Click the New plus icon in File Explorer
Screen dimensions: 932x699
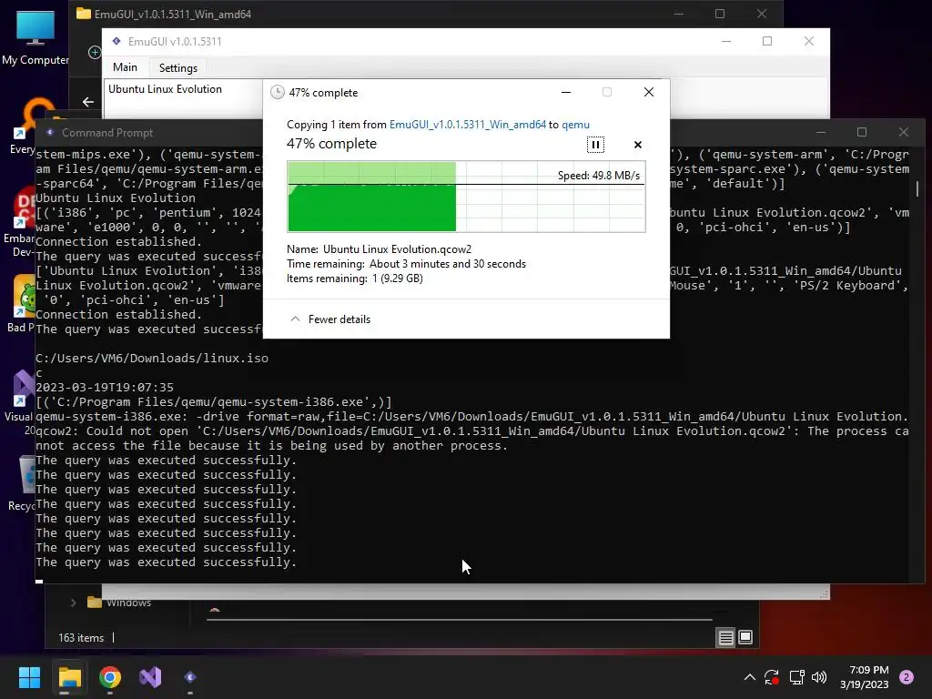[95, 52]
